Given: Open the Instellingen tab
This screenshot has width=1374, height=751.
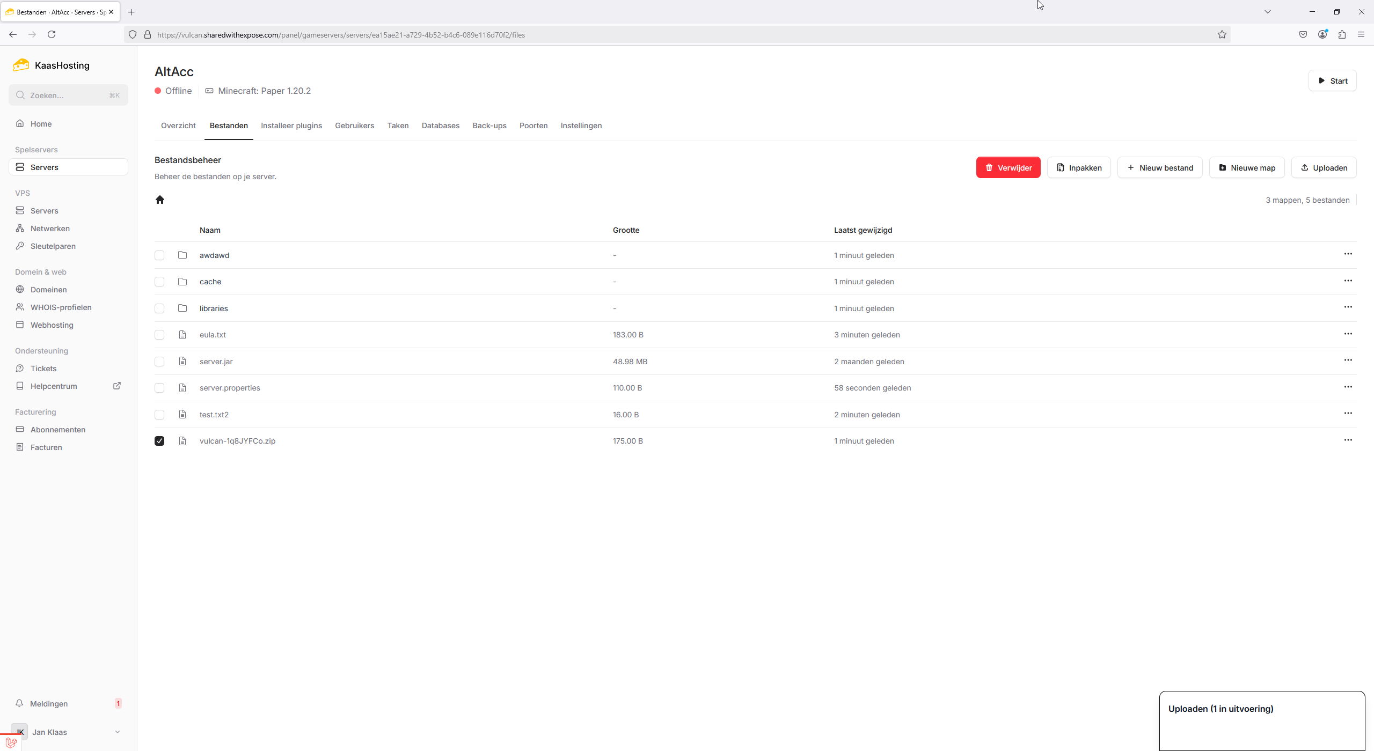Looking at the screenshot, I should [x=581, y=126].
